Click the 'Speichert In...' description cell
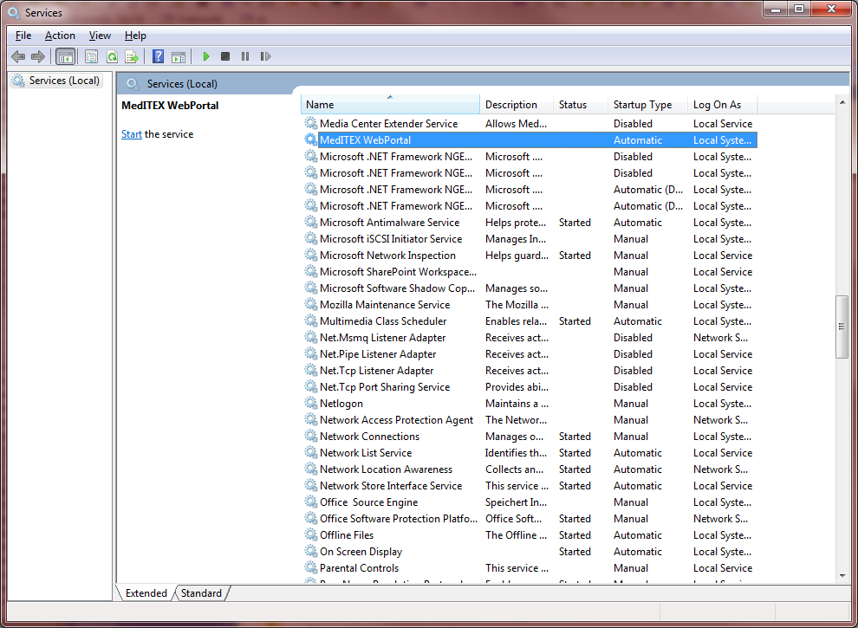This screenshot has height=628, width=858. (517, 502)
